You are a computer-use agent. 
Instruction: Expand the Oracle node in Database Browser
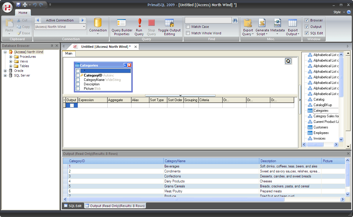(x=5, y=71)
